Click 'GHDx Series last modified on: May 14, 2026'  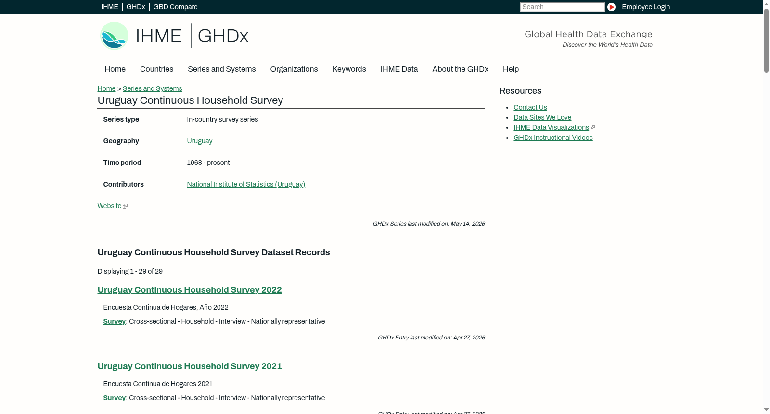429,224
